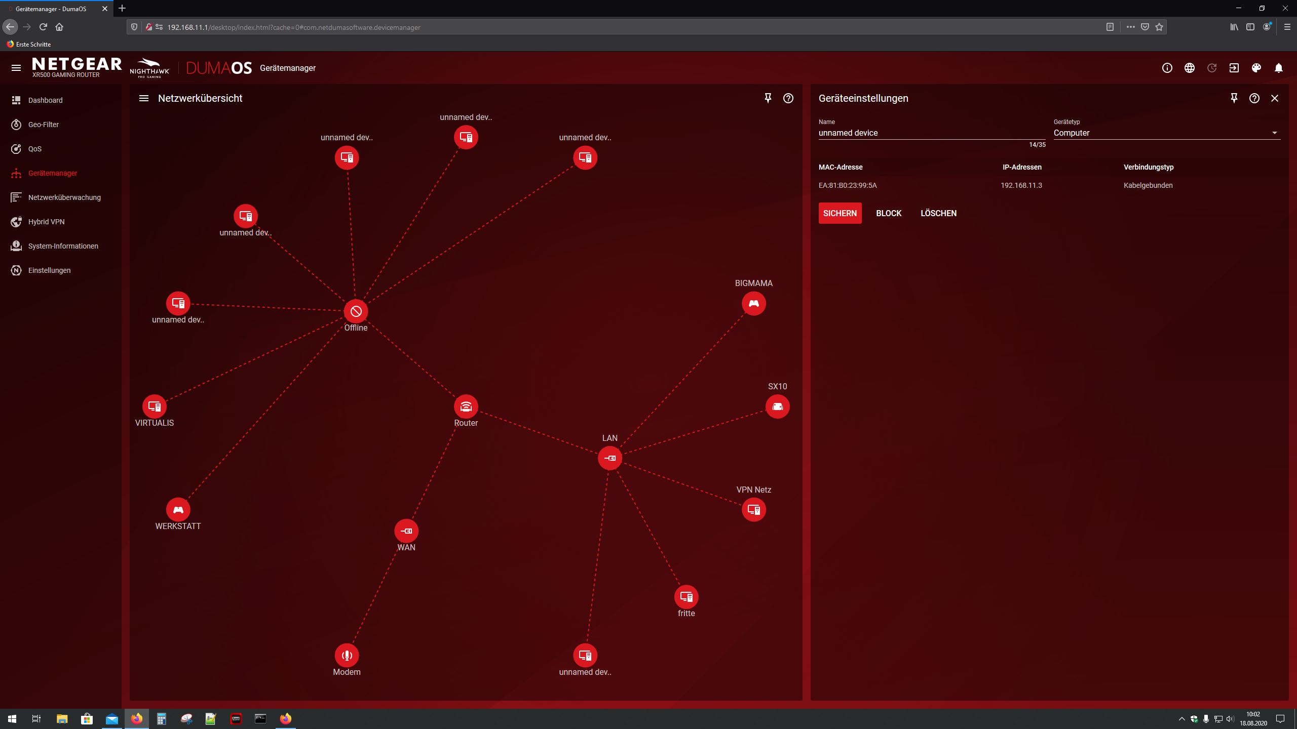
Task: Click the language globe icon
Action: coord(1189,68)
